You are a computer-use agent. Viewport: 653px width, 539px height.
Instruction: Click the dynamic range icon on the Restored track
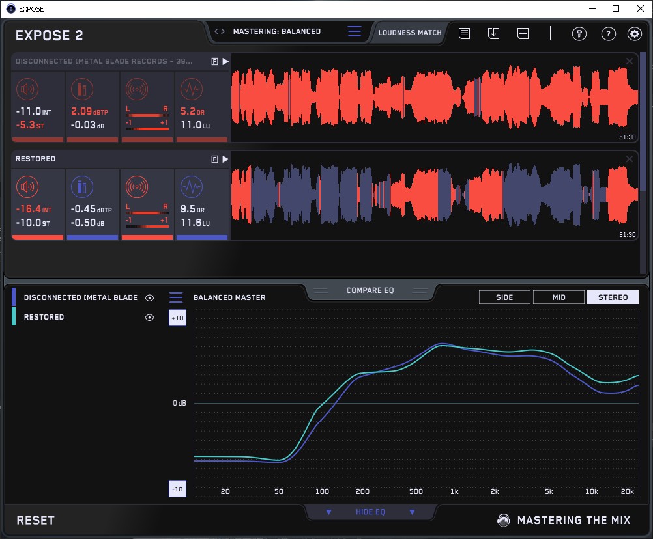pos(192,187)
